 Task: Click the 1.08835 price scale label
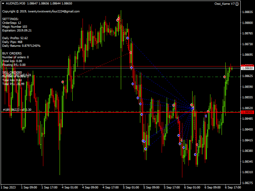pyautogui.click(x=248, y=12)
